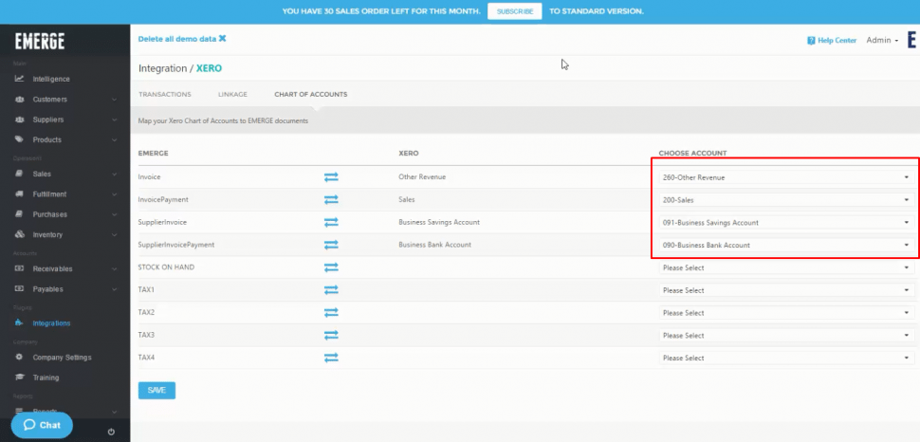Image resolution: width=920 pixels, height=442 pixels.
Task: Expand the Suppliers sidebar chevron
Action: coord(115,120)
